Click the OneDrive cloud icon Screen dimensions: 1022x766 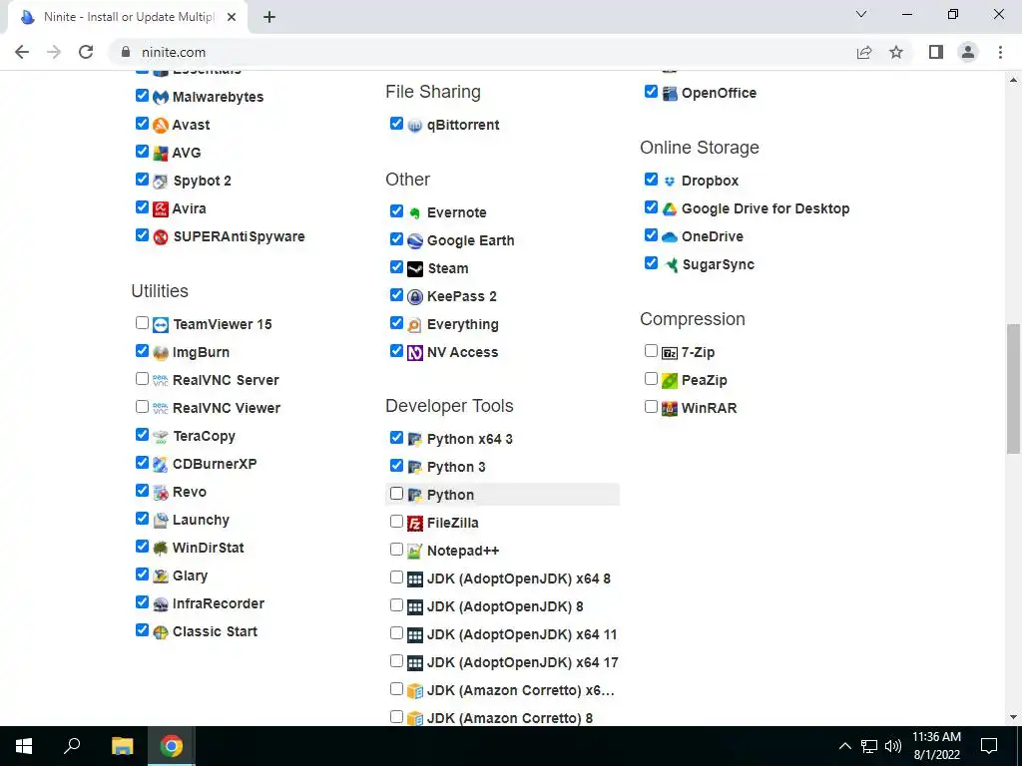(x=670, y=237)
